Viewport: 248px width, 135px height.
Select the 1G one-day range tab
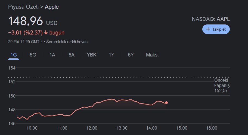coord(14,55)
